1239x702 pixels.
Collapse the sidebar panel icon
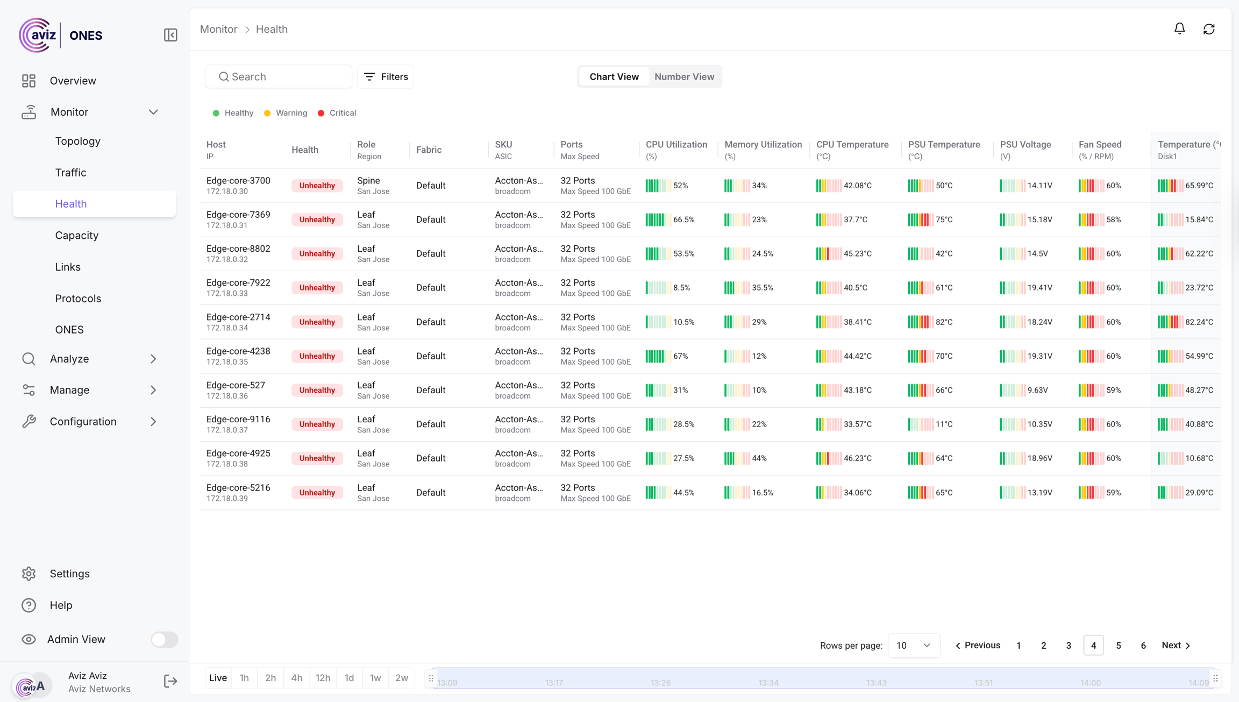[x=170, y=35]
